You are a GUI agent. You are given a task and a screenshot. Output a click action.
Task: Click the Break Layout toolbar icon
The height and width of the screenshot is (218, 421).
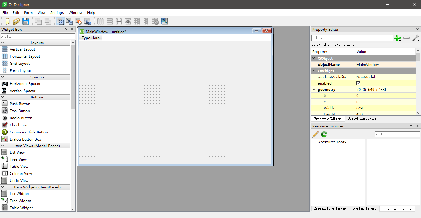click(x=155, y=21)
